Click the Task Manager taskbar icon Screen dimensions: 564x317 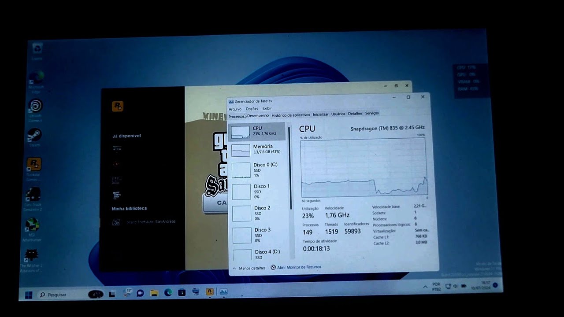tap(223, 291)
